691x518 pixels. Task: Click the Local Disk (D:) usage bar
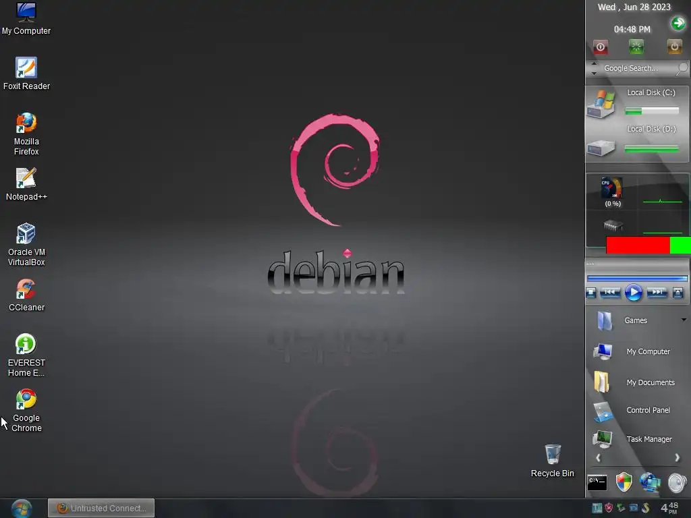coord(652,149)
